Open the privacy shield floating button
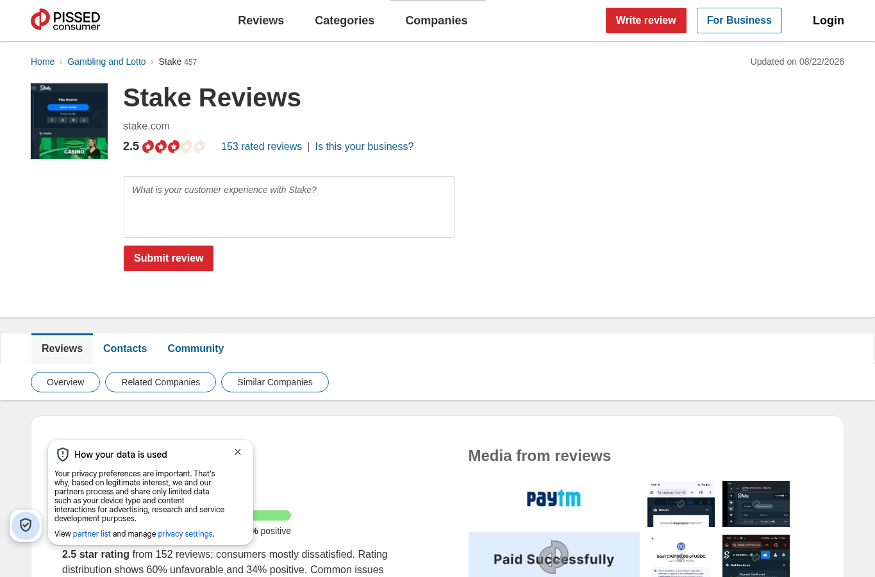The height and width of the screenshot is (577, 875). coord(26,526)
